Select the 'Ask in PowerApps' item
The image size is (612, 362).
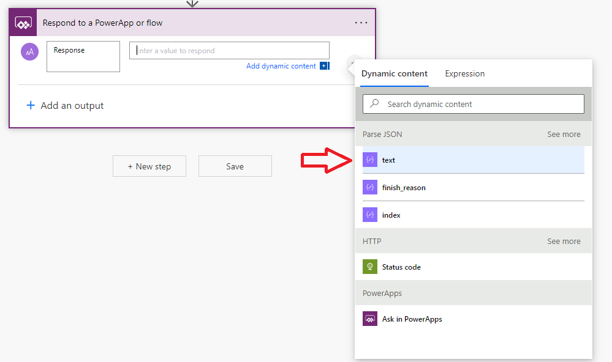click(474, 319)
